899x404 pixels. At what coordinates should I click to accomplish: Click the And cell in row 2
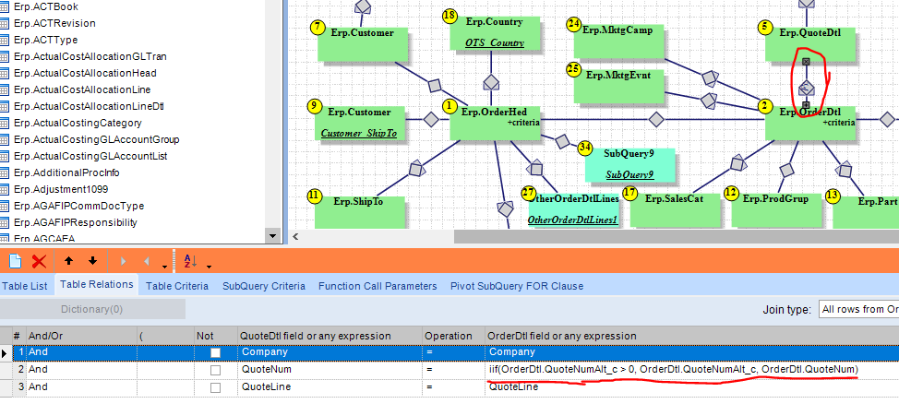pos(81,370)
